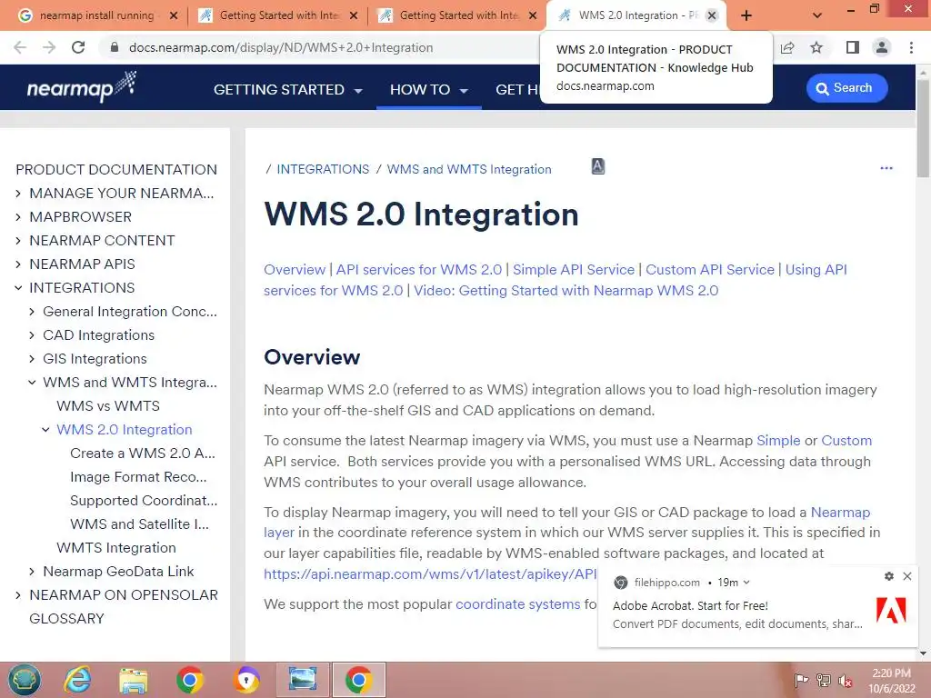Image resolution: width=931 pixels, height=698 pixels.
Task: Click the first Chrome icon in taskbar
Action: point(189,680)
